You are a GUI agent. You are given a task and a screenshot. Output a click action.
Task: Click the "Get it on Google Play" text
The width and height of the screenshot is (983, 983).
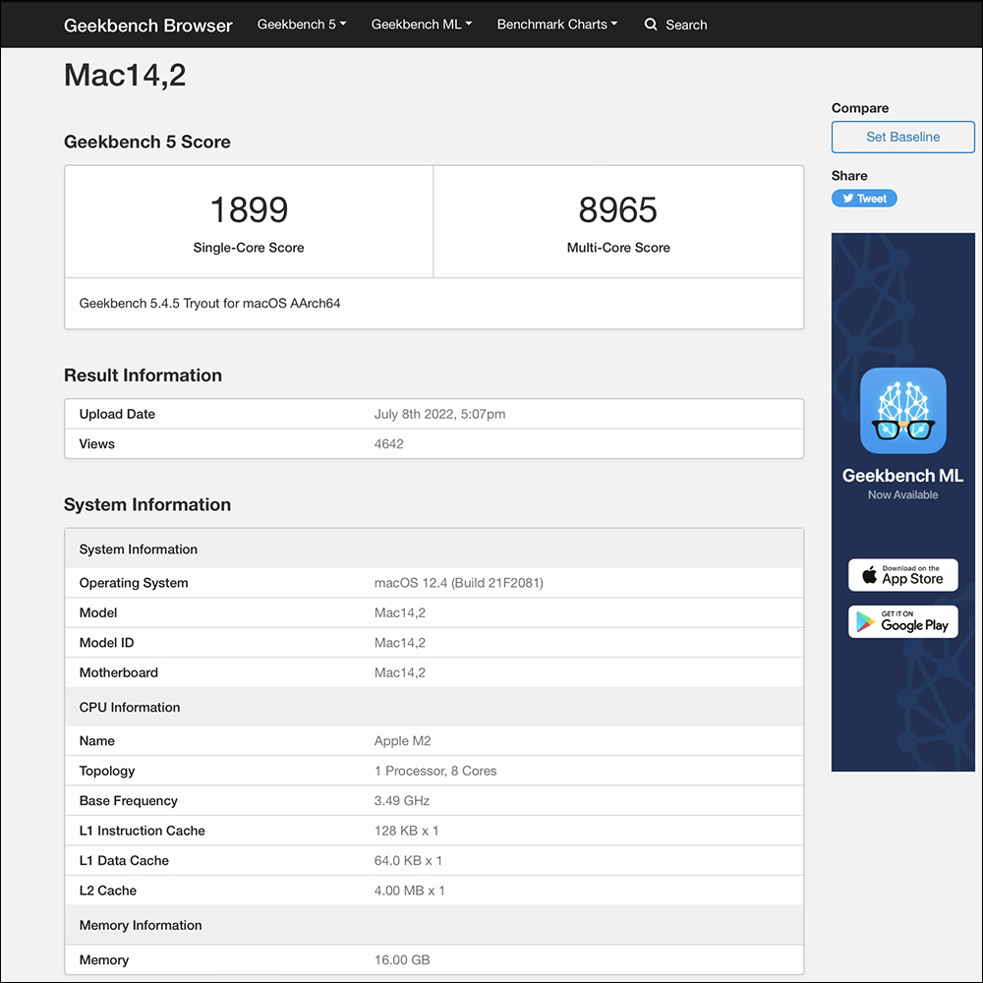point(914,621)
